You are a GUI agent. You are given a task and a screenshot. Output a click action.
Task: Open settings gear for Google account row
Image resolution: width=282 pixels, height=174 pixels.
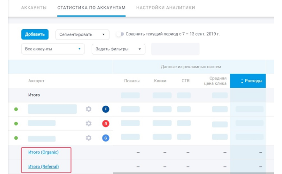tap(88, 138)
